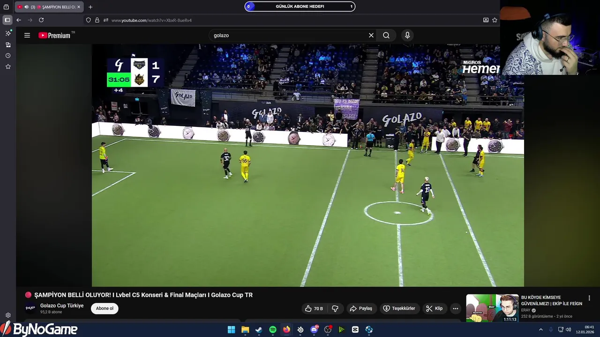Open File Explorer from taskbar
The height and width of the screenshot is (337, 600).
pos(245,330)
